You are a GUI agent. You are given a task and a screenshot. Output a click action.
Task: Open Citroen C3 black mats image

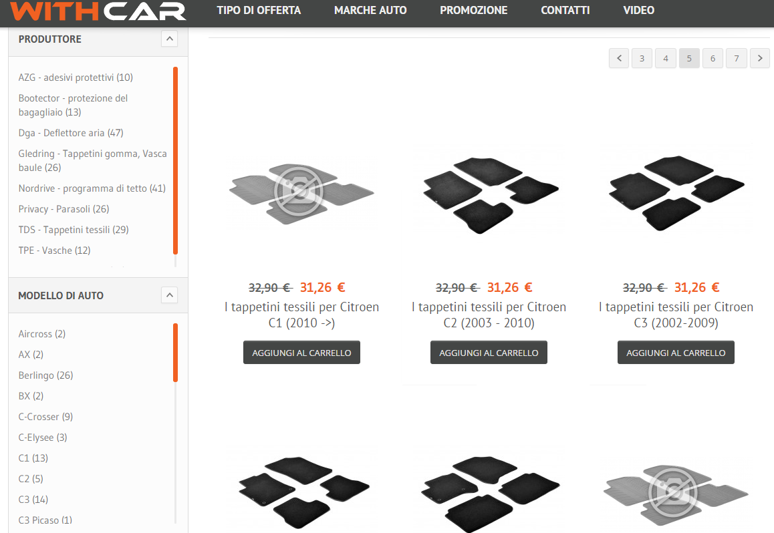pyautogui.click(x=676, y=193)
